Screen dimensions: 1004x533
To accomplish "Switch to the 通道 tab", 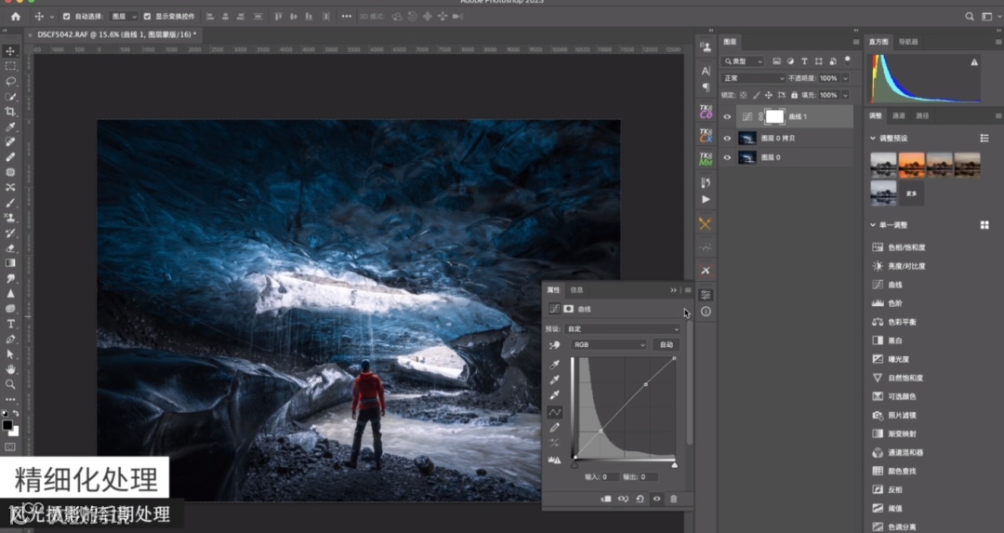I will point(899,116).
